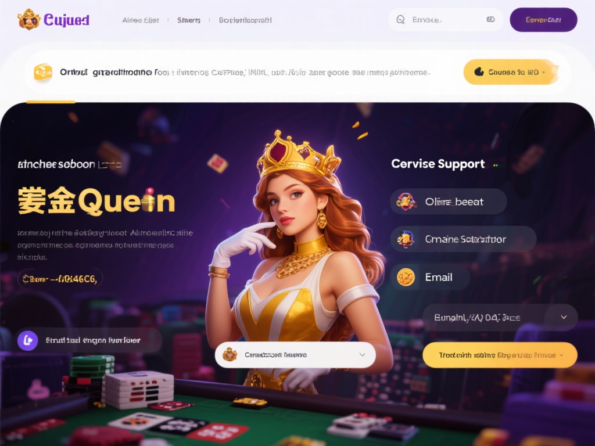The height and width of the screenshot is (446, 595).
Task: Click the small icon at search field end
Action: pos(490,19)
